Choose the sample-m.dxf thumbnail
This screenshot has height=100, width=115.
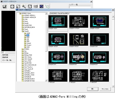pyautogui.click(x=58, y=22)
